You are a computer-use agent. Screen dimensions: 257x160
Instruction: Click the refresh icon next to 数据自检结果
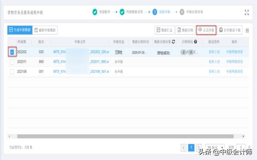click(173, 42)
